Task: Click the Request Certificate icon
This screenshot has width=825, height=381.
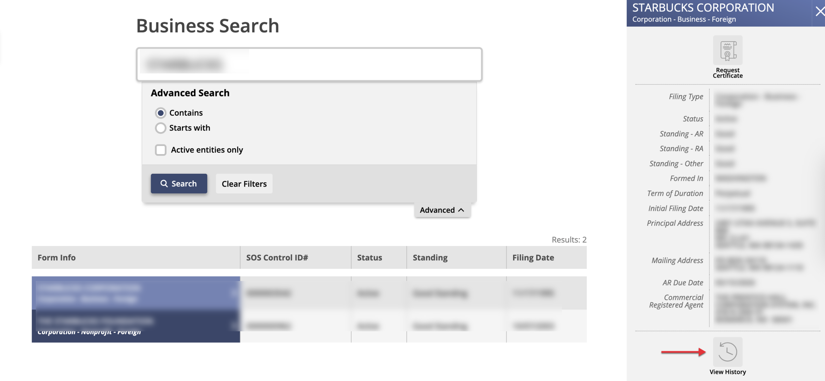Action: tap(727, 51)
